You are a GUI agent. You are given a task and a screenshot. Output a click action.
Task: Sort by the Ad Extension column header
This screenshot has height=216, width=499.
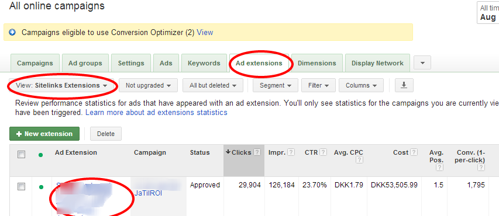(x=75, y=152)
